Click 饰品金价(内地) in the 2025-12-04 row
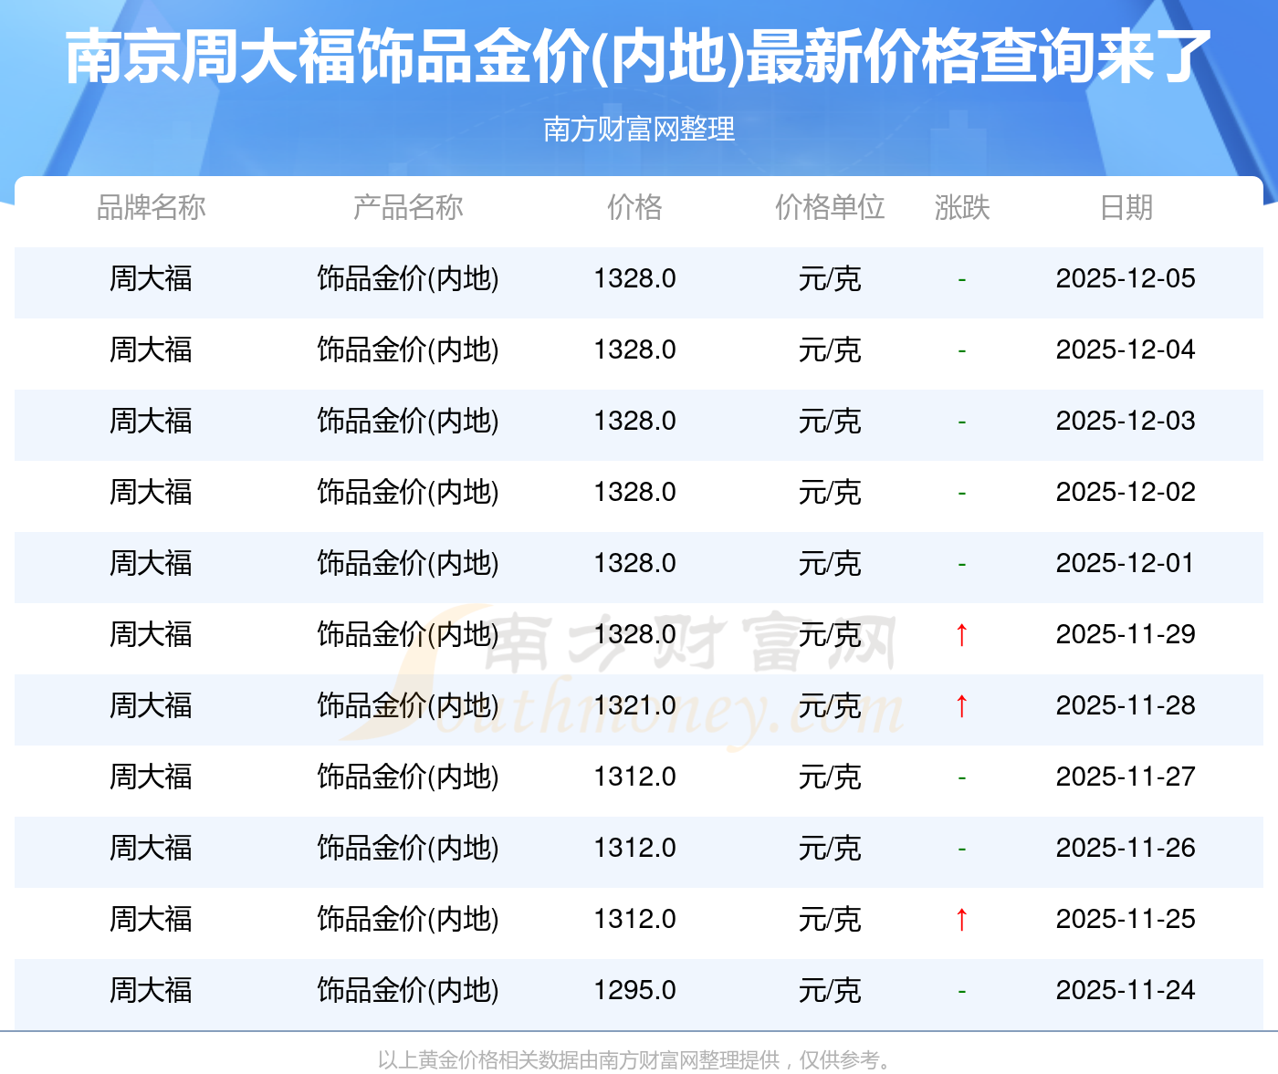 (408, 349)
